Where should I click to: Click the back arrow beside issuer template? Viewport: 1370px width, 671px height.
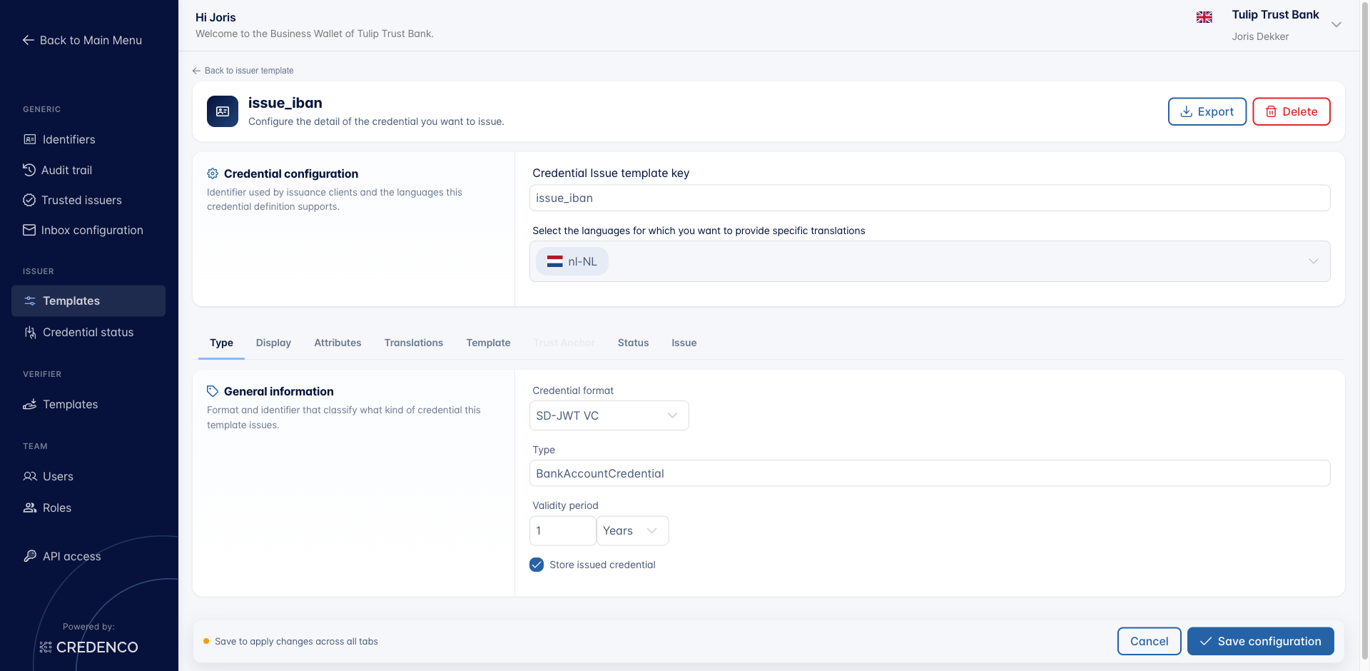196,71
